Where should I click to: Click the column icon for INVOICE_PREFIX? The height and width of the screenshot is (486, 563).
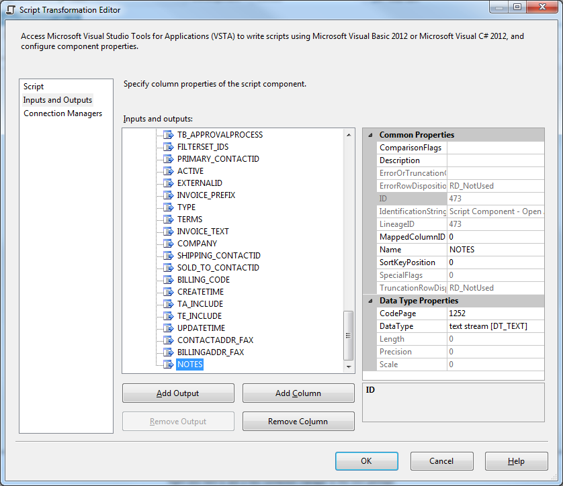(x=167, y=195)
